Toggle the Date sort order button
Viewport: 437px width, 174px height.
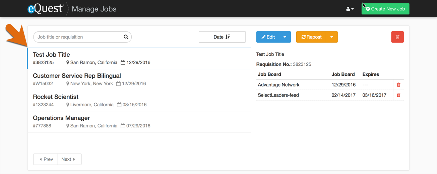point(222,37)
